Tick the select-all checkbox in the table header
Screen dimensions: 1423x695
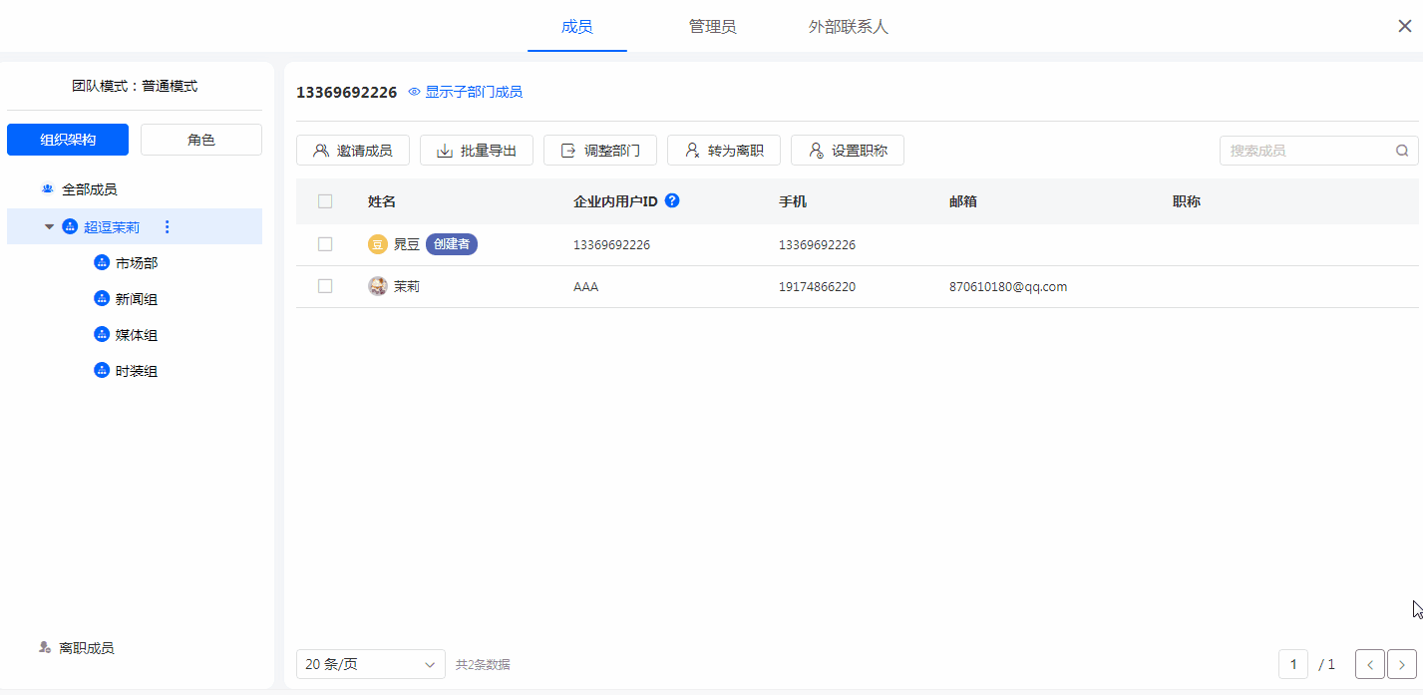tap(325, 201)
